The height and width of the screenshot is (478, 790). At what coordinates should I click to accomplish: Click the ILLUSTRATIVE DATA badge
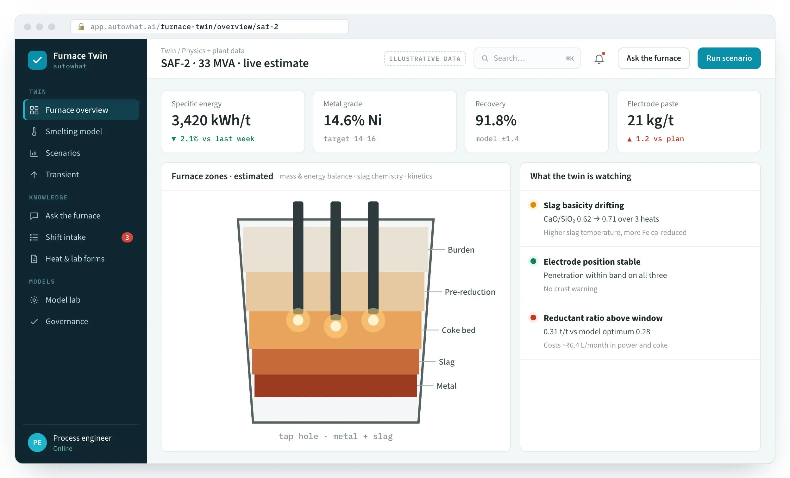tap(425, 59)
